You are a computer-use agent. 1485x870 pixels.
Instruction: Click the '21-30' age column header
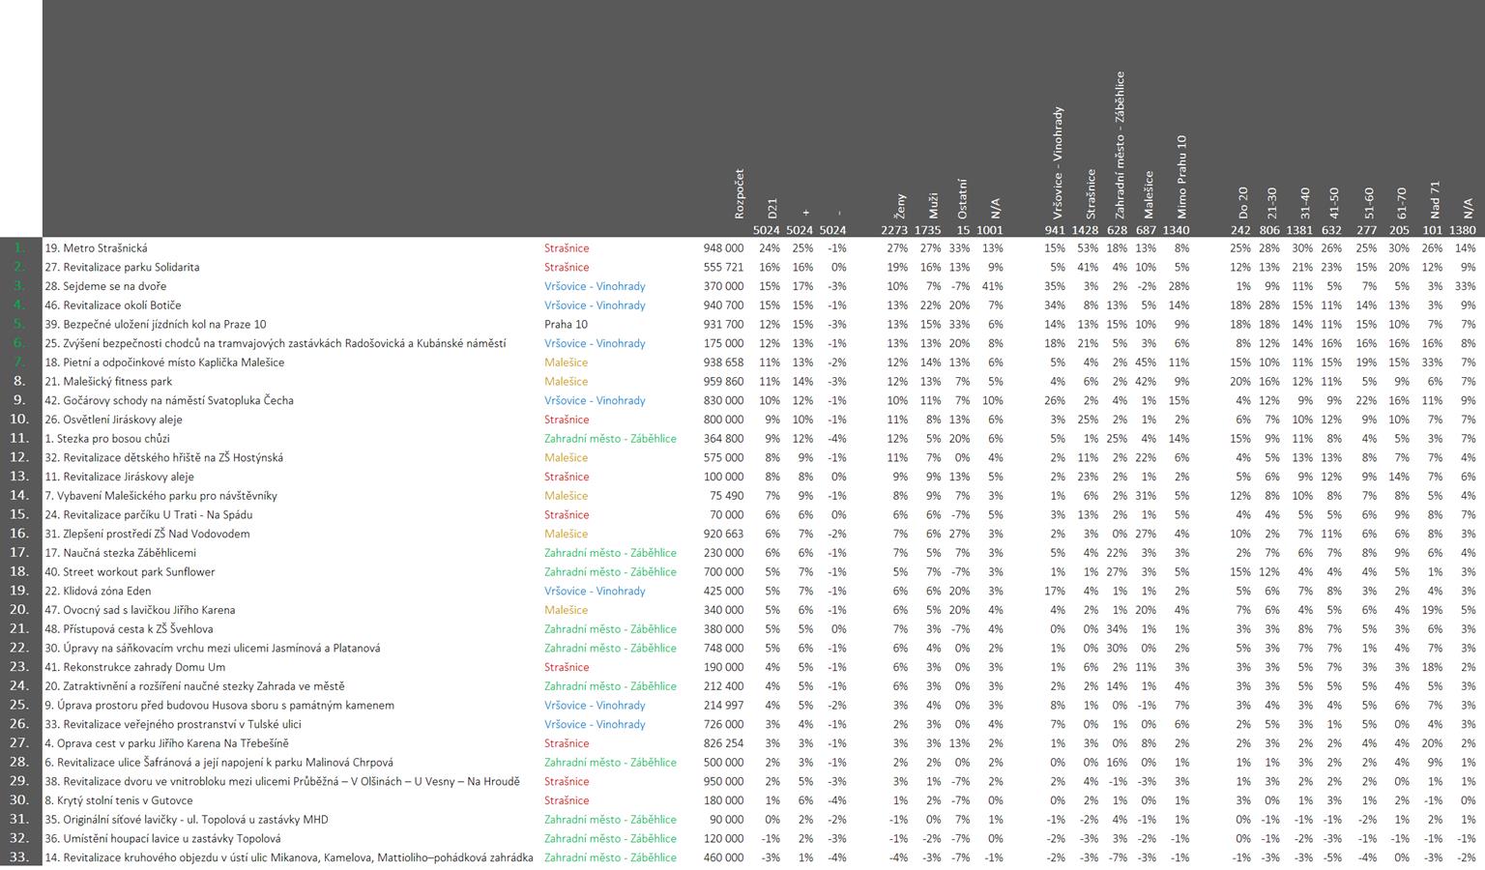[1273, 202]
